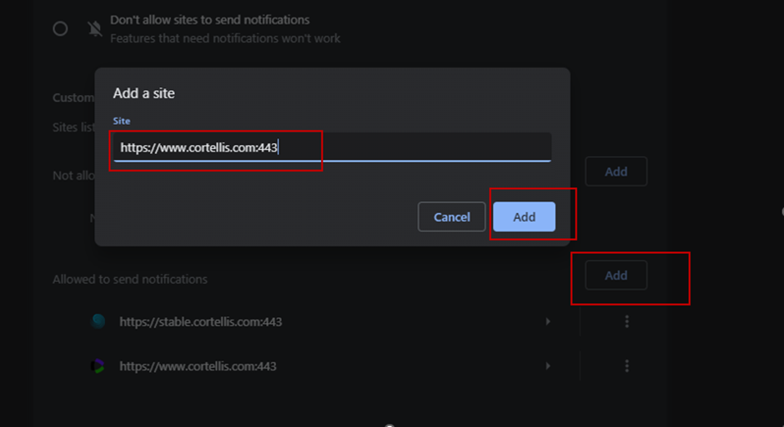This screenshot has height=427, width=784.
Task: Expand details arrow for www.cortellis.com row
Action: [548, 366]
